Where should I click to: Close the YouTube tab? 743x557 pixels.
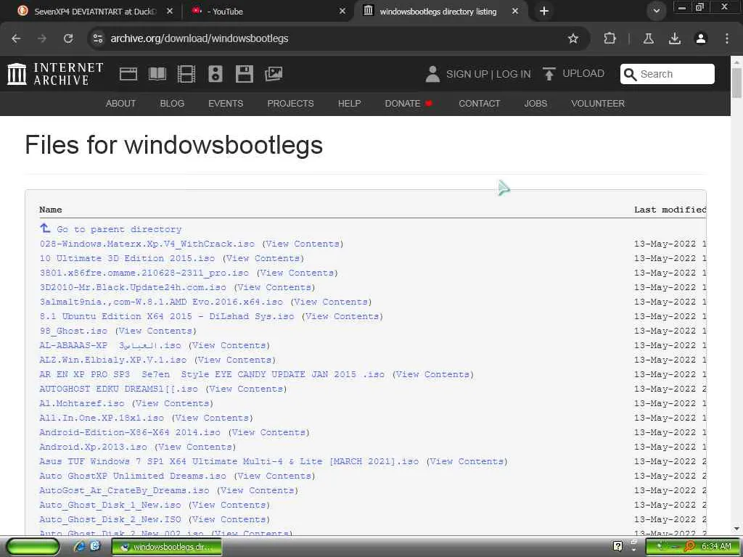pyautogui.click(x=342, y=11)
